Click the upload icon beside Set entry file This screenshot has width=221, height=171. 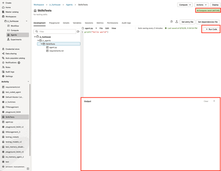(177, 22)
